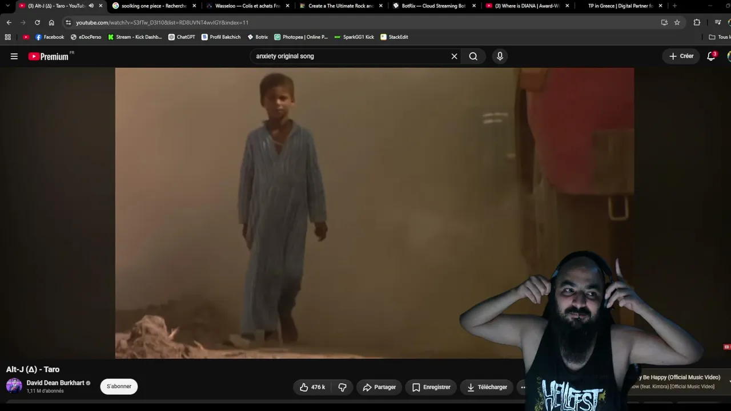Open Facebook bookmark
Screen dimensions: 731x411
[50, 37]
